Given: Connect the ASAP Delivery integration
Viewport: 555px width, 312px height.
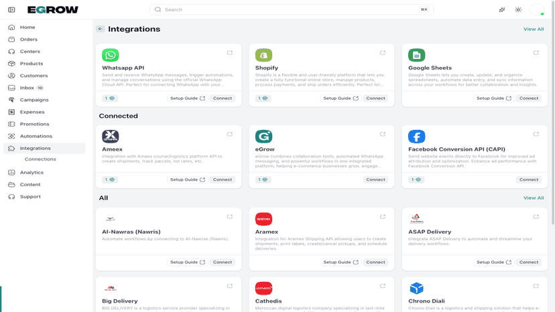Looking at the screenshot, I should pyautogui.click(x=529, y=262).
